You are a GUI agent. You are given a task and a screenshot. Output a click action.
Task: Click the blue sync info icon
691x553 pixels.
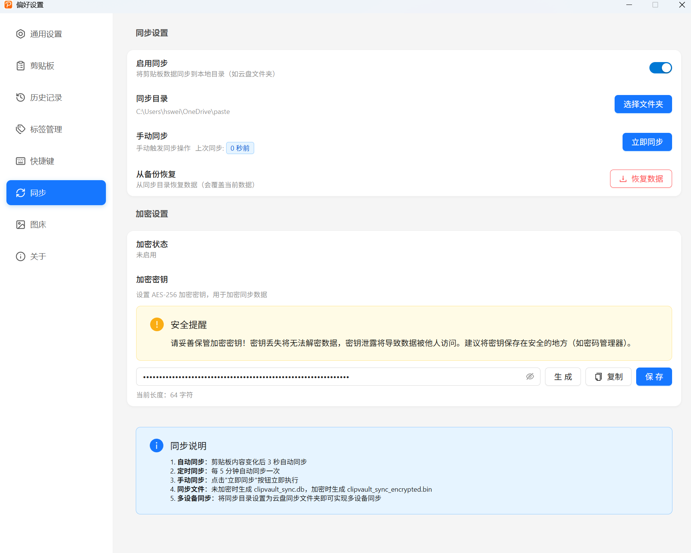pos(156,446)
